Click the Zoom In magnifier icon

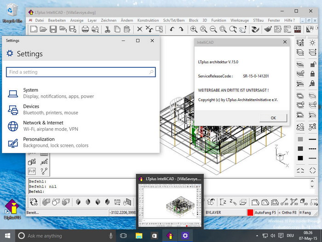tap(194, 29)
